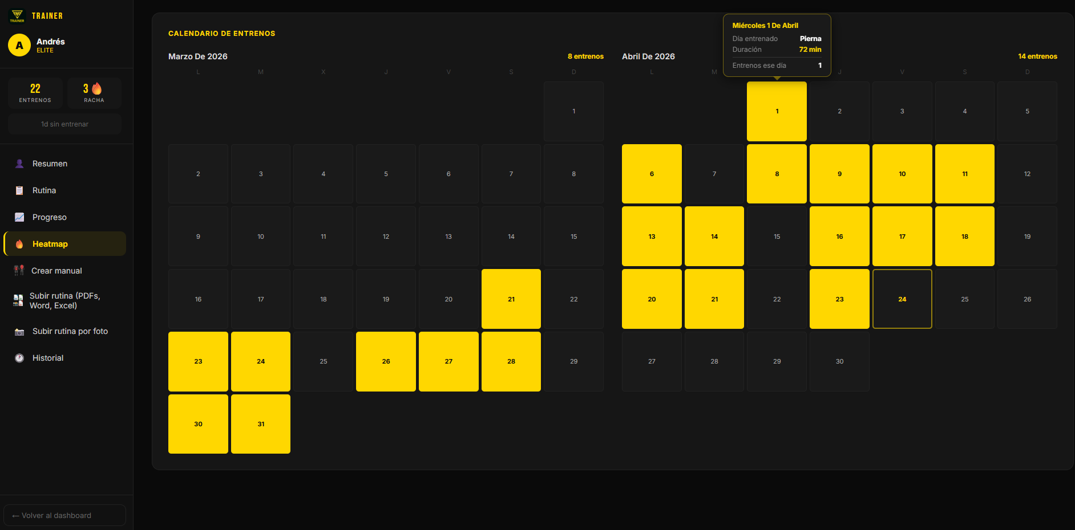Click the Rutina clipboard icon

pyautogui.click(x=19, y=190)
